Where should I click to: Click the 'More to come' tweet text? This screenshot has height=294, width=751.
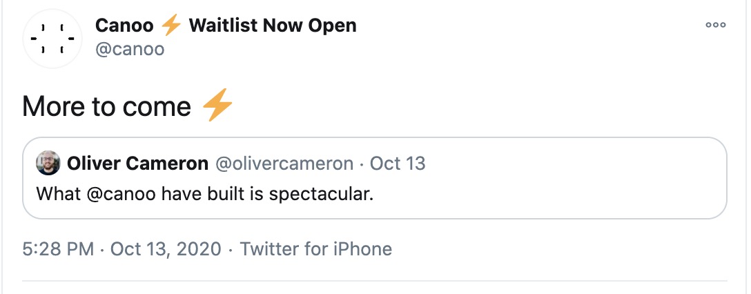point(106,107)
